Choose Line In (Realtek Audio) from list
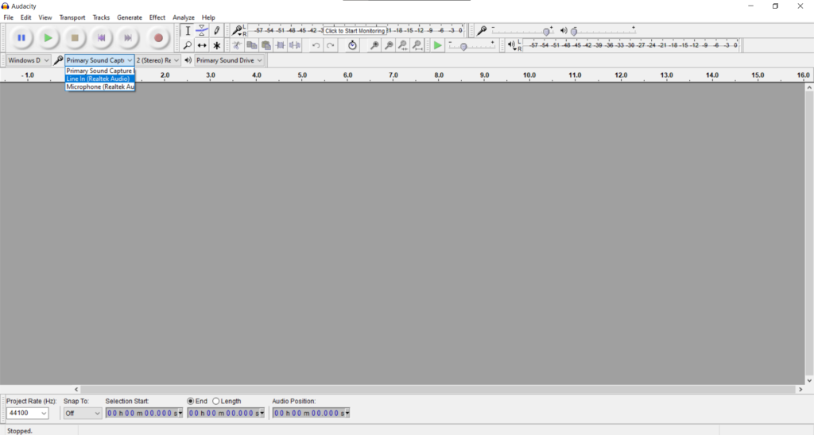This screenshot has width=814, height=435. (x=99, y=79)
